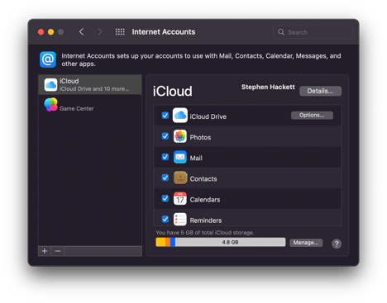Click the Internet Accounts description text

(x=201, y=59)
